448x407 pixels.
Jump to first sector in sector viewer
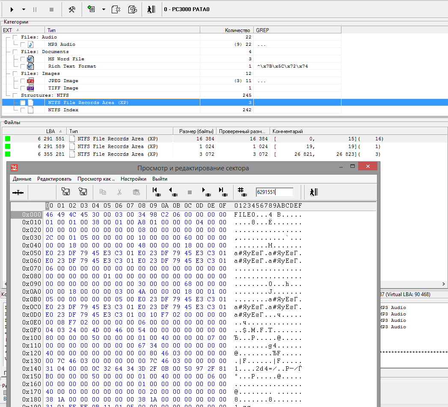[156, 192]
